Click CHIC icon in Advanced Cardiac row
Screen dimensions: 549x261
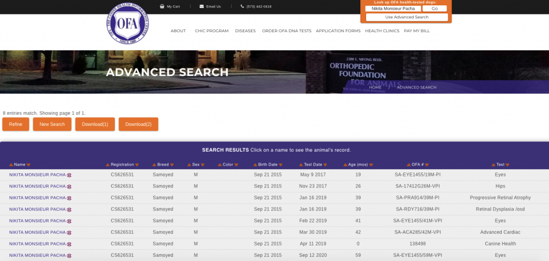click(69, 233)
